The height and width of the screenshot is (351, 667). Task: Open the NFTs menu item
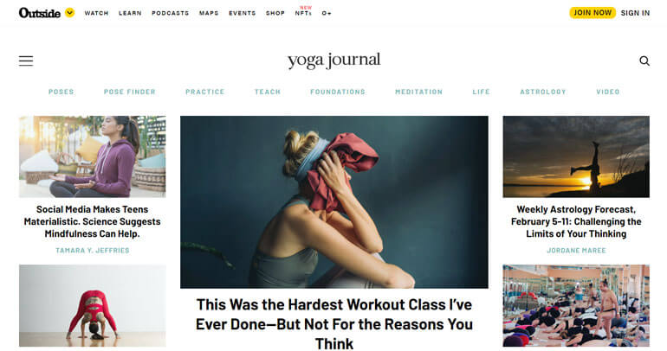(303, 13)
